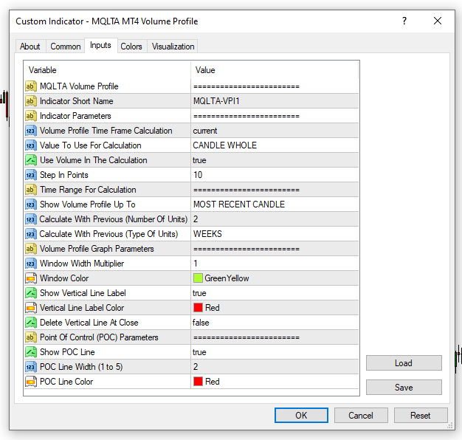
Task: Edit Calculate With Previous Number Of Units value
Action: point(275,219)
